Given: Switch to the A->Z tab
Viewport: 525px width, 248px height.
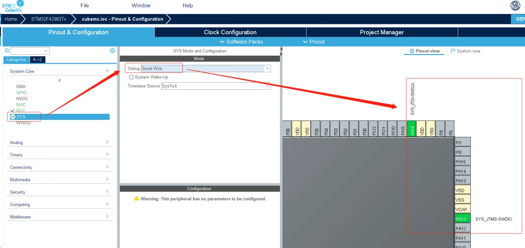Looking at the screenshot, I should (x=38, y=60).
